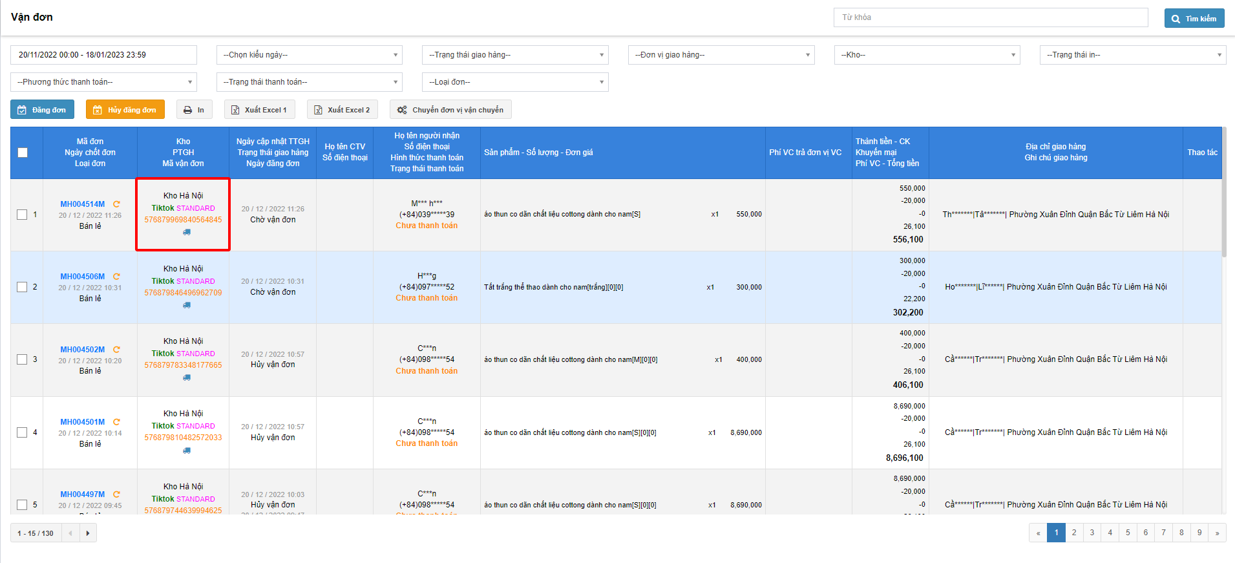
Task: Jump to page 9 in pagination
Action: click(1199, 533)
